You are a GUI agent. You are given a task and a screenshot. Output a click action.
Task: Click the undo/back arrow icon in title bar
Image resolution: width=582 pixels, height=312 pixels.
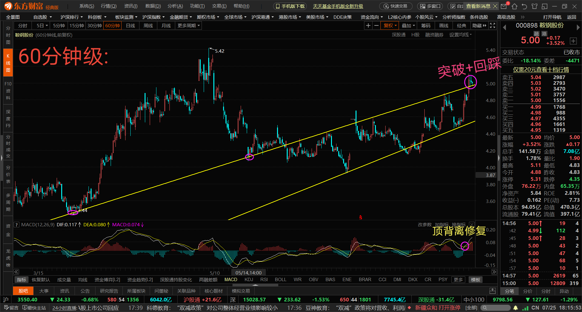[524, 6]
